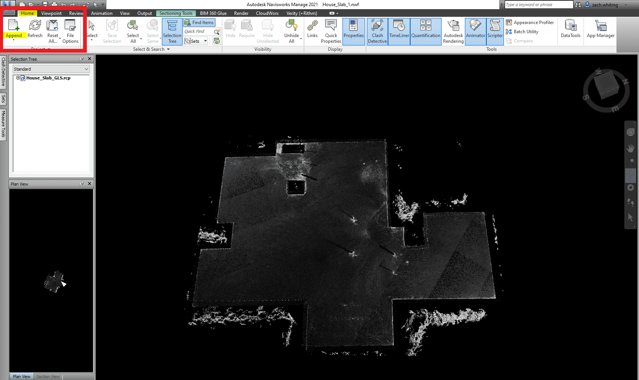Open the Select & Search panel dropdown
The width and height of the screenshot is (639, 380).
(168, 49)
